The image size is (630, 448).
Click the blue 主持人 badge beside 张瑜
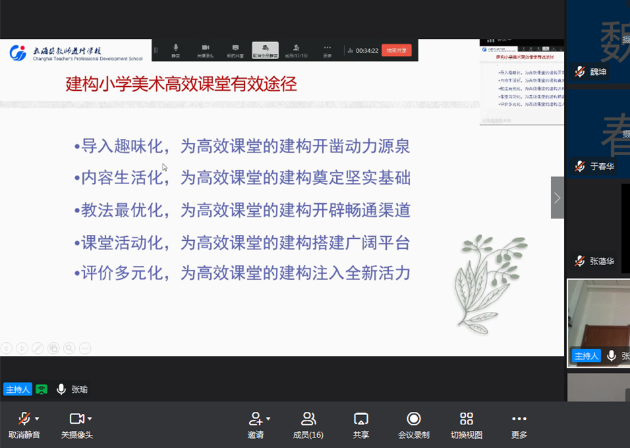click(x=18, y=389)
